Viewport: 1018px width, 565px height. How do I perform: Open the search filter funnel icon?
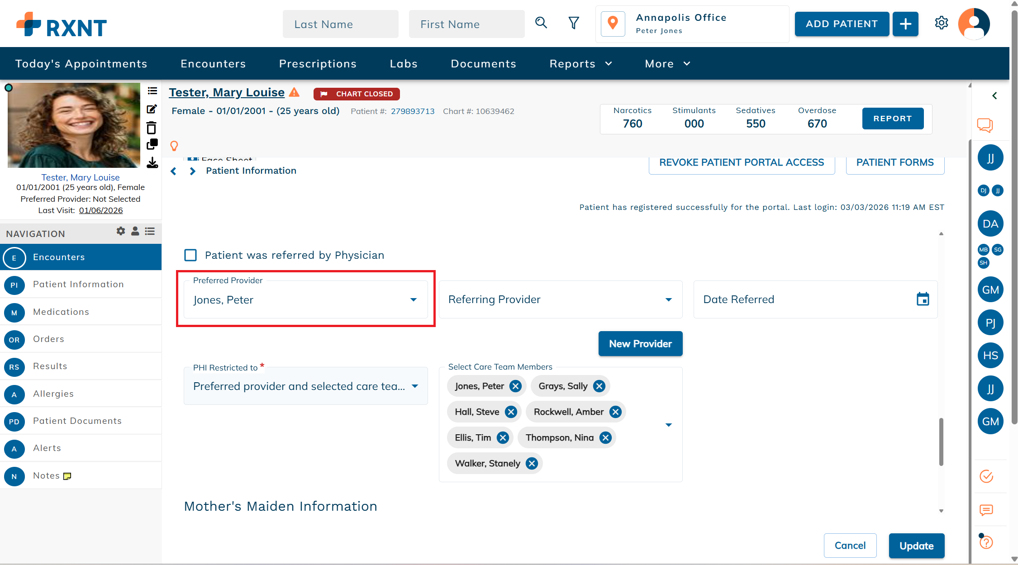[x=574, y=23]
